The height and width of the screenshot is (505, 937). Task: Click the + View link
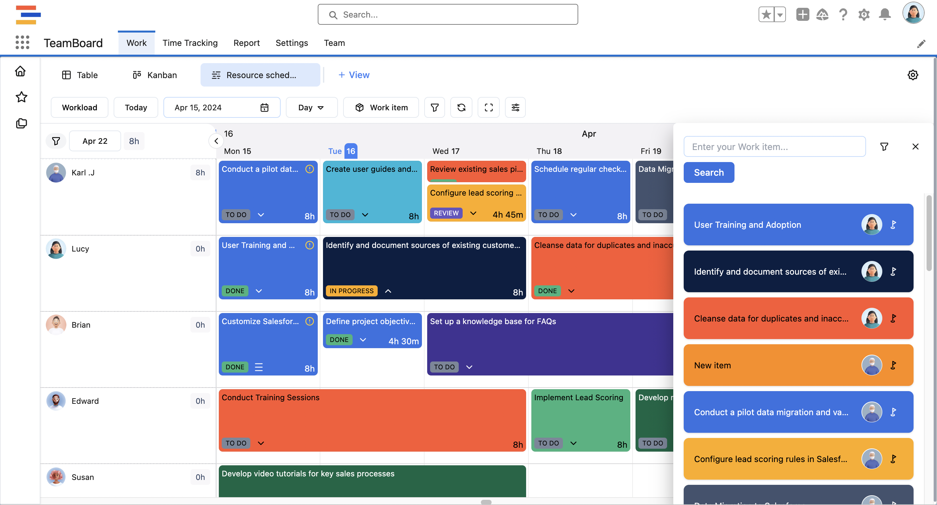354,75
